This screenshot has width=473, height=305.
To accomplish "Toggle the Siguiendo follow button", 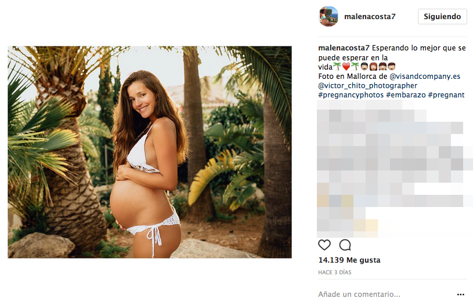I will click(442, 16).
